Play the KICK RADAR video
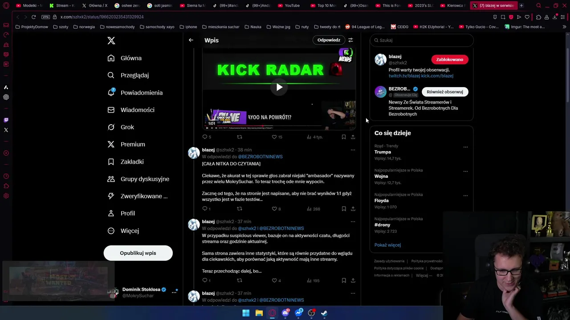570x320 pixels. pos(279,87)
